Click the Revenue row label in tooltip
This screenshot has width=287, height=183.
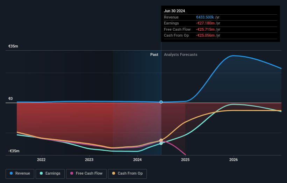[171, 17]
